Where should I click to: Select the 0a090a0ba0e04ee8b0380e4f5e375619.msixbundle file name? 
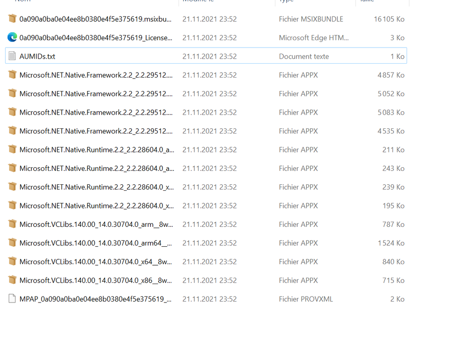pos(95,19)
